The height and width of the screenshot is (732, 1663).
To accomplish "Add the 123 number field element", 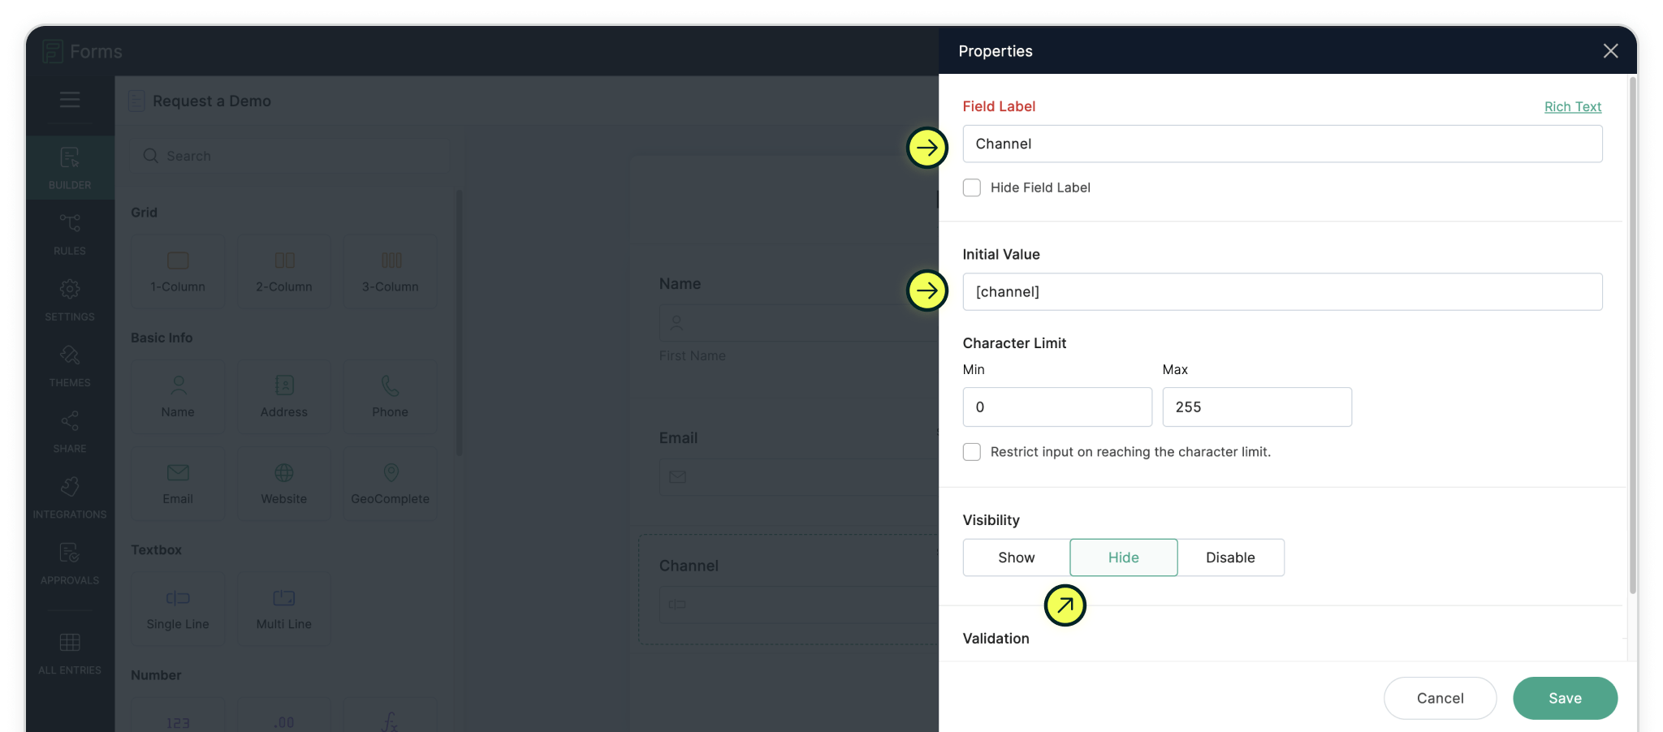I will click(x=178, y=716).
